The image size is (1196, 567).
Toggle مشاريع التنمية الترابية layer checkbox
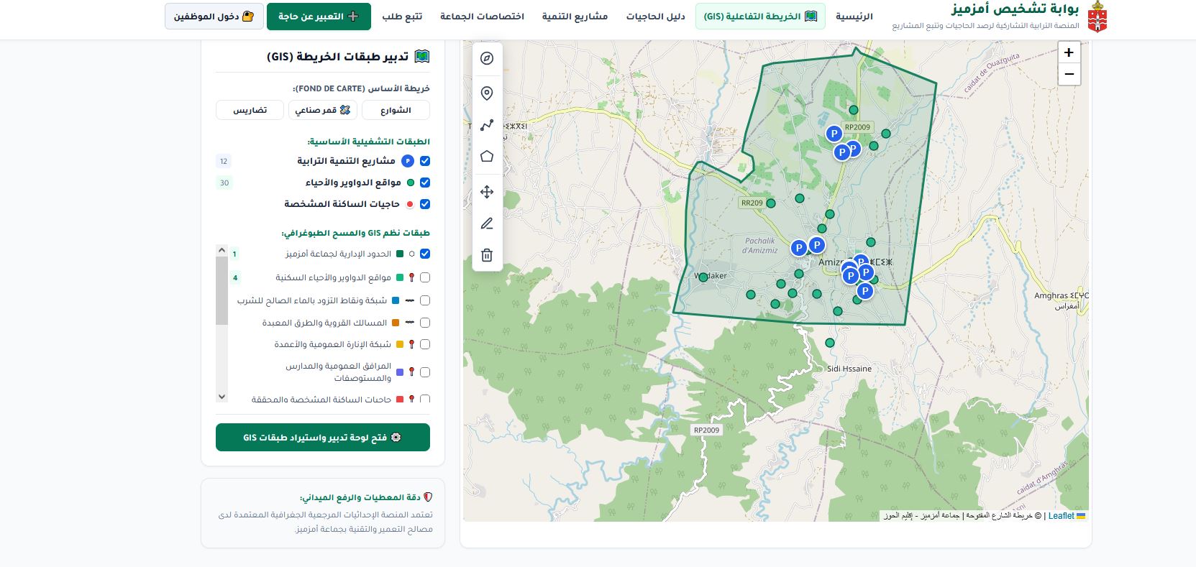point(425,161)
